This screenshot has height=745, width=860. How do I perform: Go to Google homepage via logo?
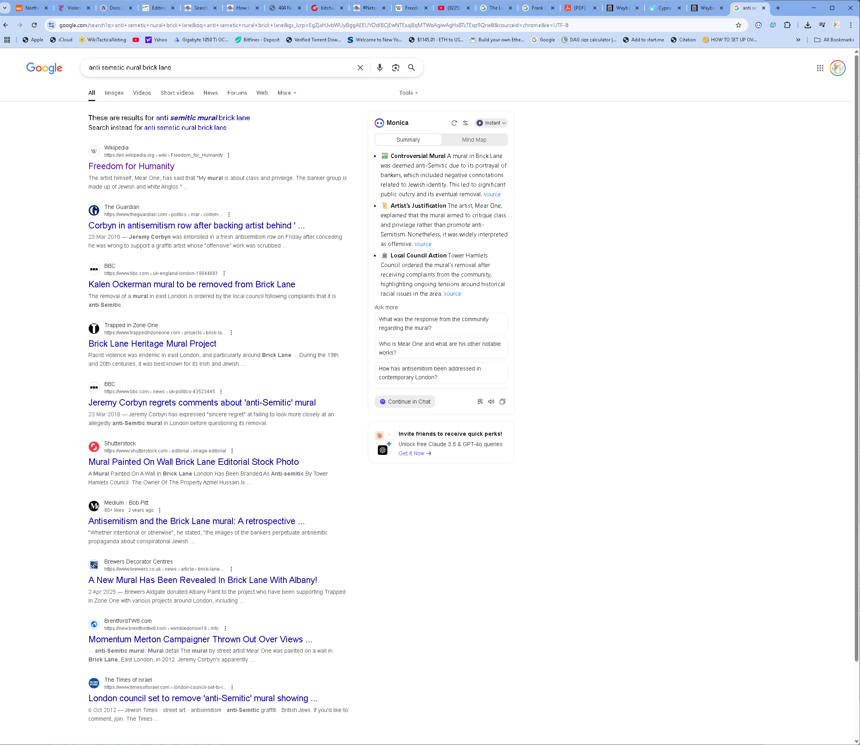[44, 68]
